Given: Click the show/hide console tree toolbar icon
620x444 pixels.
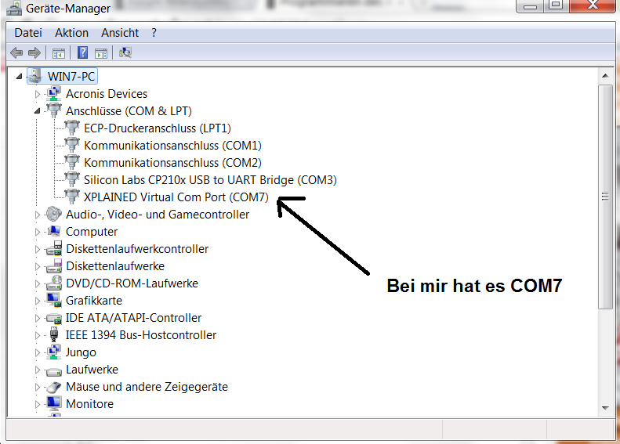Looking at the screenshot, I should point(59,53).
